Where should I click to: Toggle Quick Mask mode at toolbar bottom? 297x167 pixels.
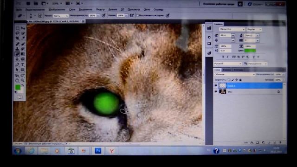(19, 97)
